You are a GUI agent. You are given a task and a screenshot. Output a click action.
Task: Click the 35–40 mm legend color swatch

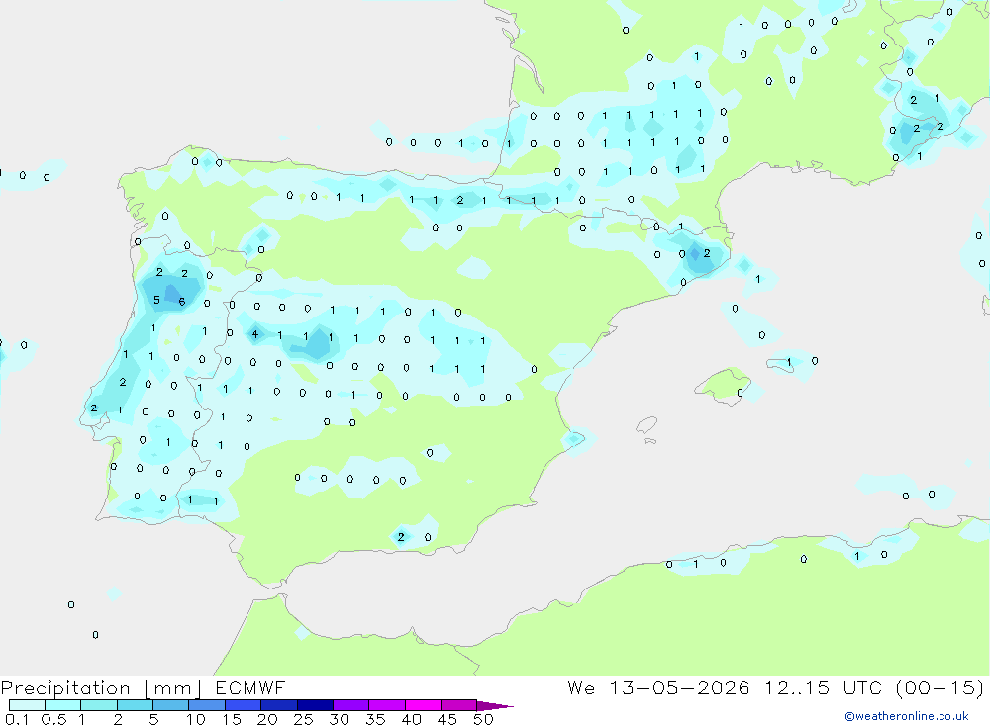pyautogui.click(x=386, y=705)
